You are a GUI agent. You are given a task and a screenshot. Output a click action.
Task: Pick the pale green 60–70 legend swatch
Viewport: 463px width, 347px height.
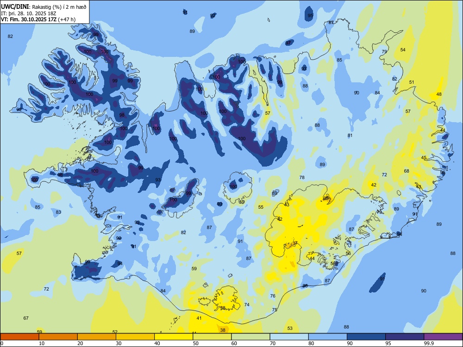(250, 337)
